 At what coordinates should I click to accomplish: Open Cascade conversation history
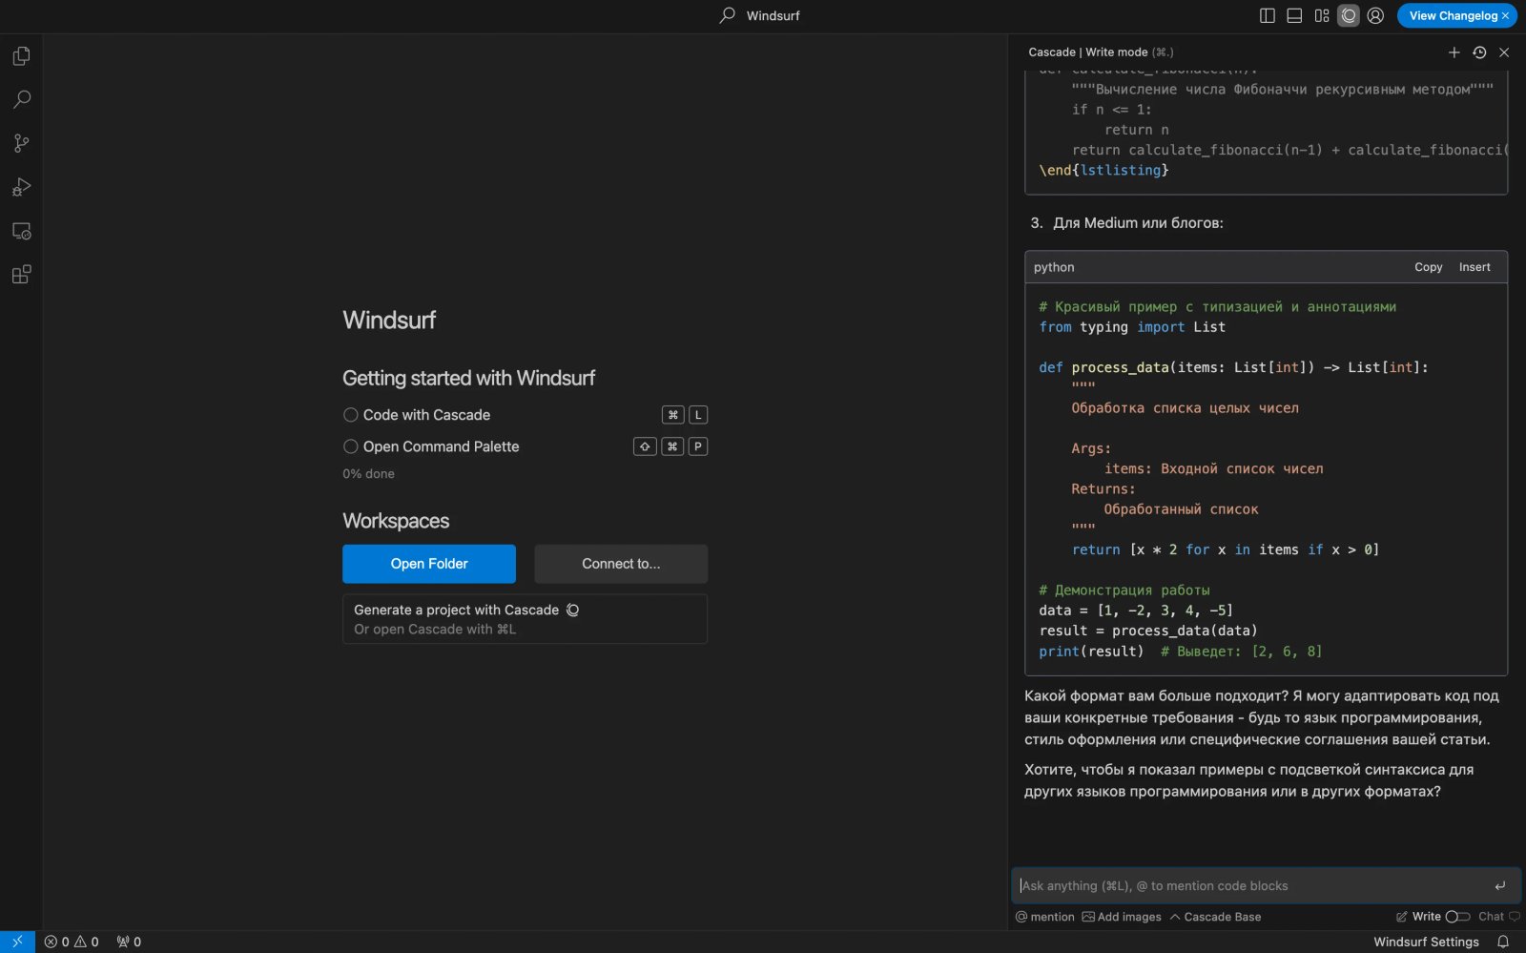point(1479,52)
